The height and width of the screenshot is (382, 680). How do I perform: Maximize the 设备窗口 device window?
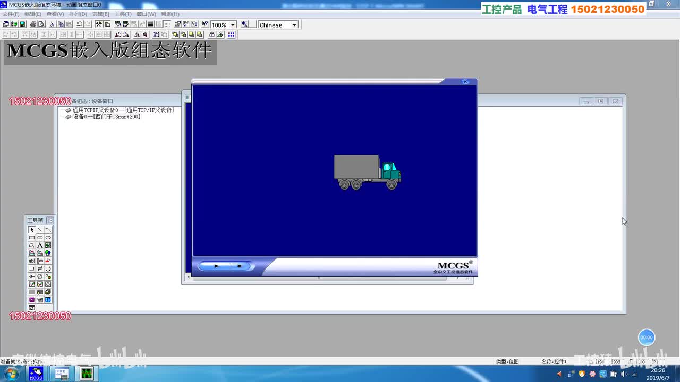coord(601,101)
